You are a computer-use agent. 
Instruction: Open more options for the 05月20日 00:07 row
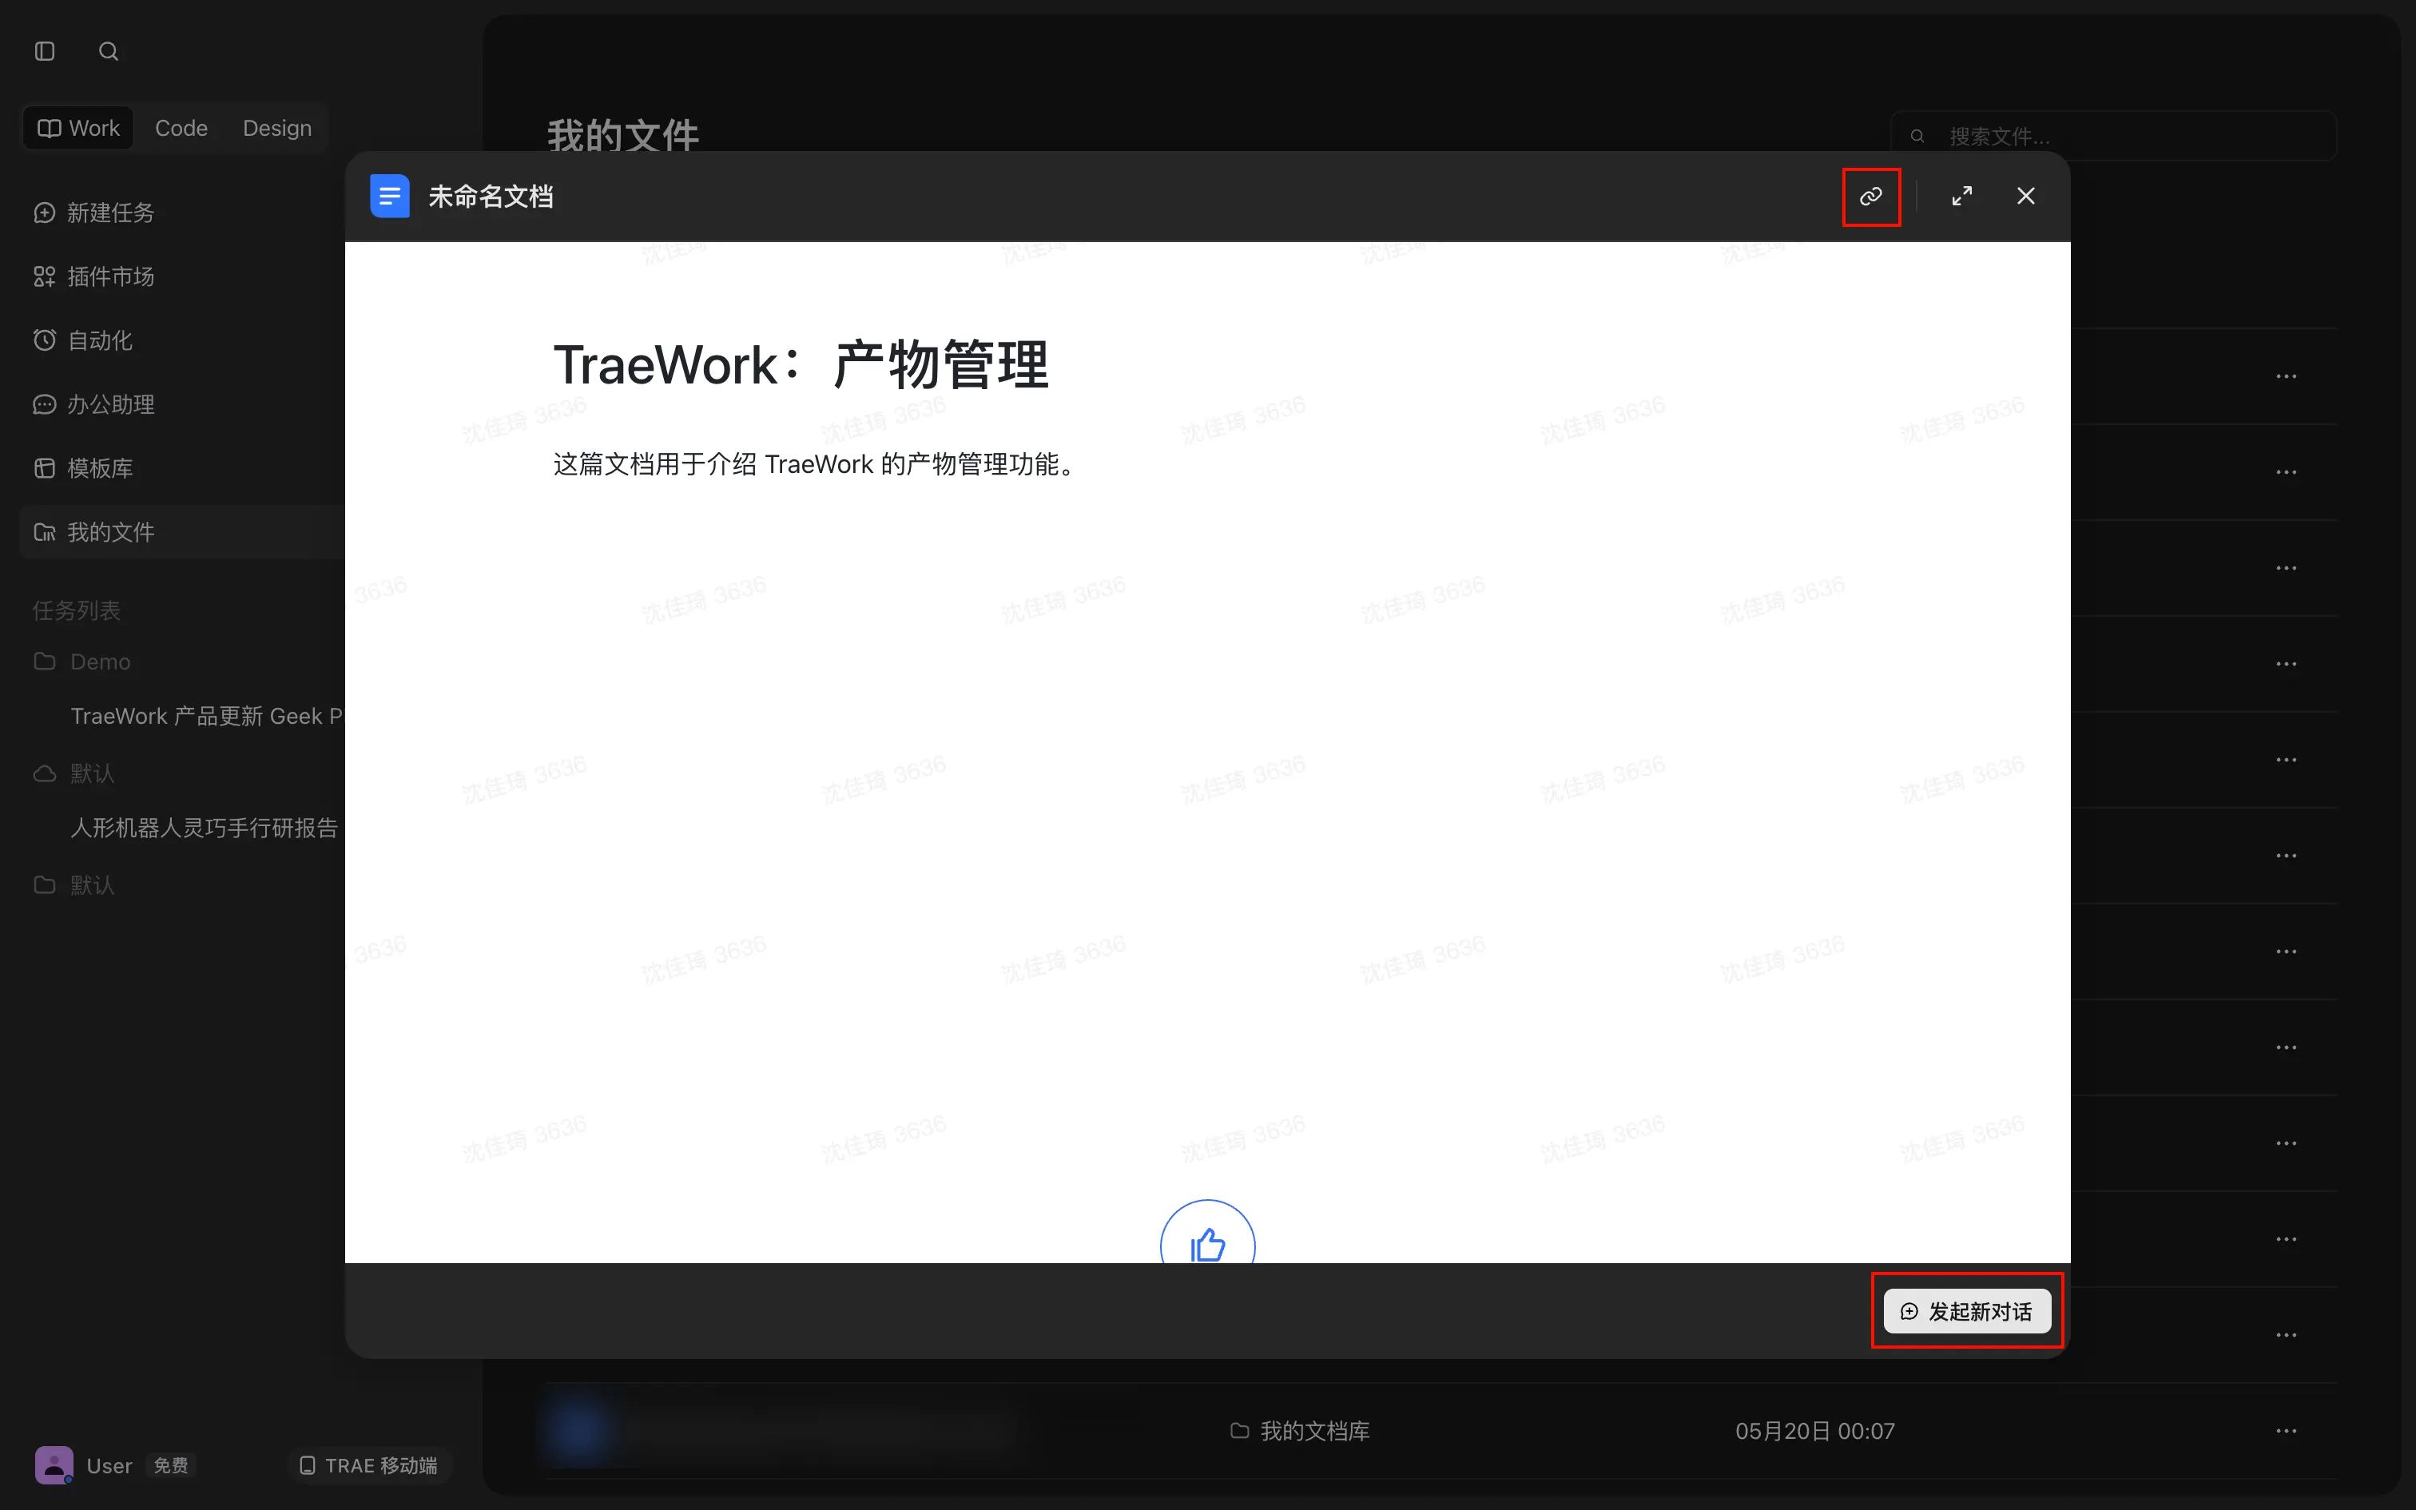point(2287,1431)
